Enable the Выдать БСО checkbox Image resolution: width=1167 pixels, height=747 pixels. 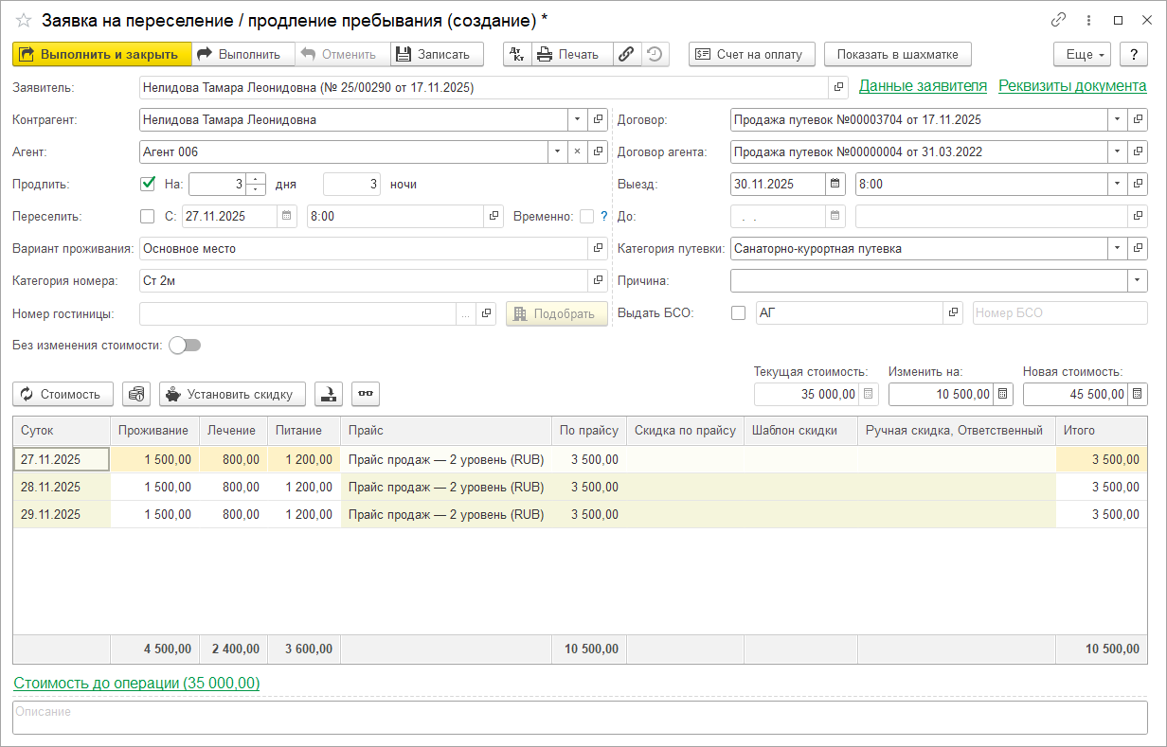(x=739, y=312)
